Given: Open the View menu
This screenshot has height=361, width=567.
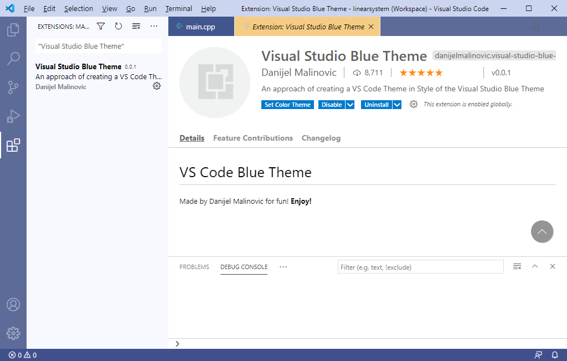Looking at the screenshot, I should point(109,8).
